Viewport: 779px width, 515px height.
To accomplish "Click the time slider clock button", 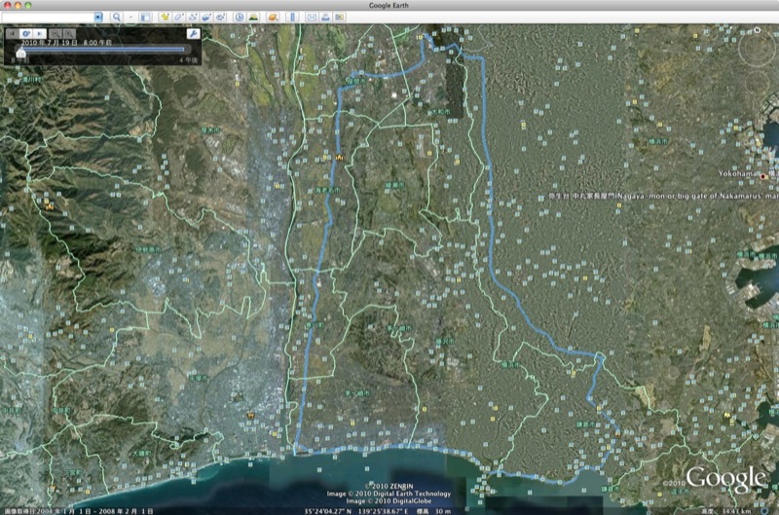I will 26,34.
